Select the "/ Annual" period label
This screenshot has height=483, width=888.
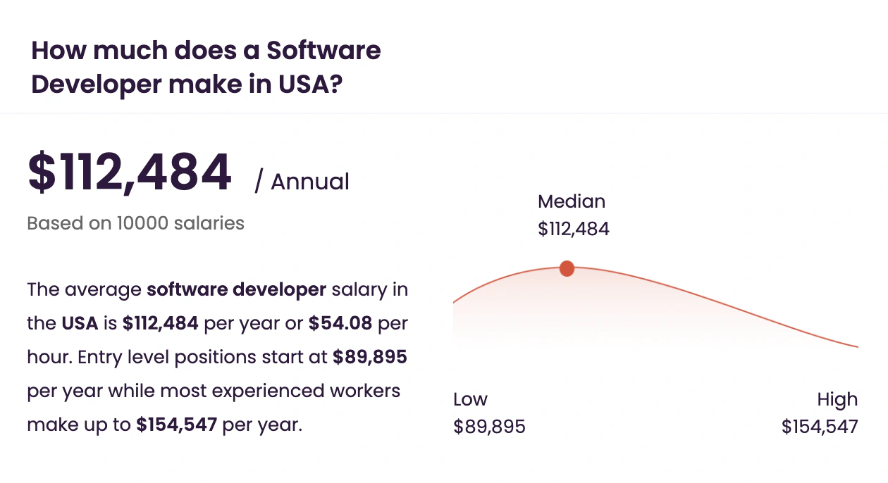(x=302, y=182)
